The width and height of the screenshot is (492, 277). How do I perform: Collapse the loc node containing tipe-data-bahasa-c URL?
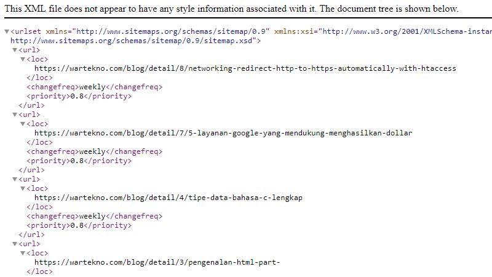tap(23, 188)
